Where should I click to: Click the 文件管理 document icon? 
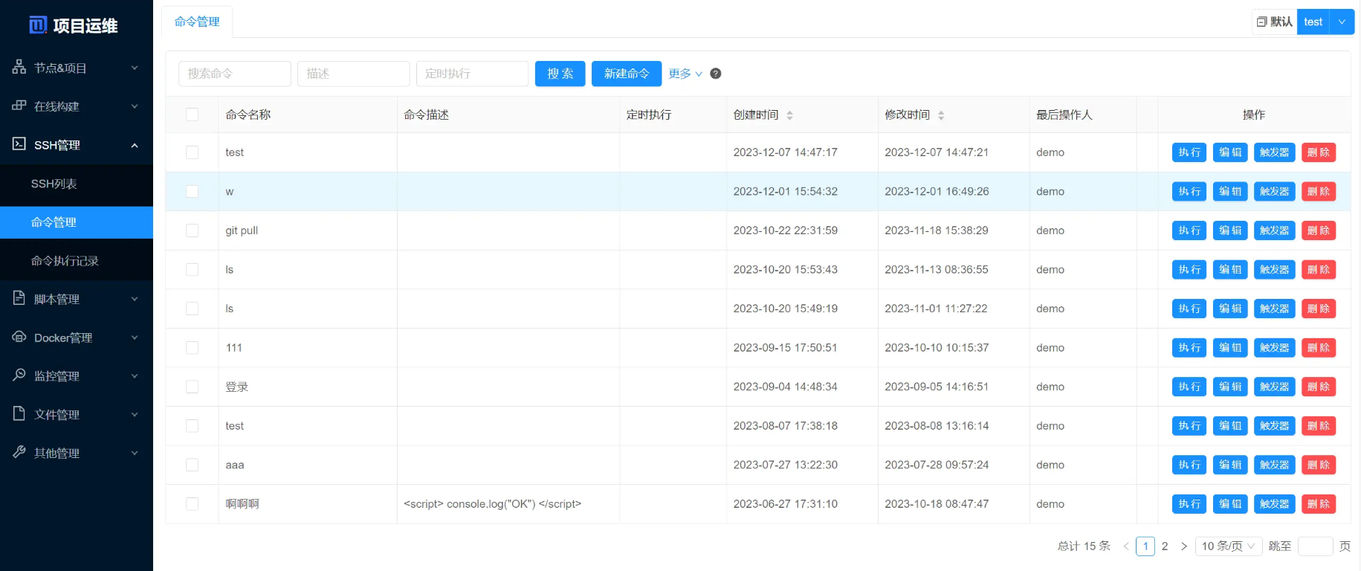pos(19,413)
